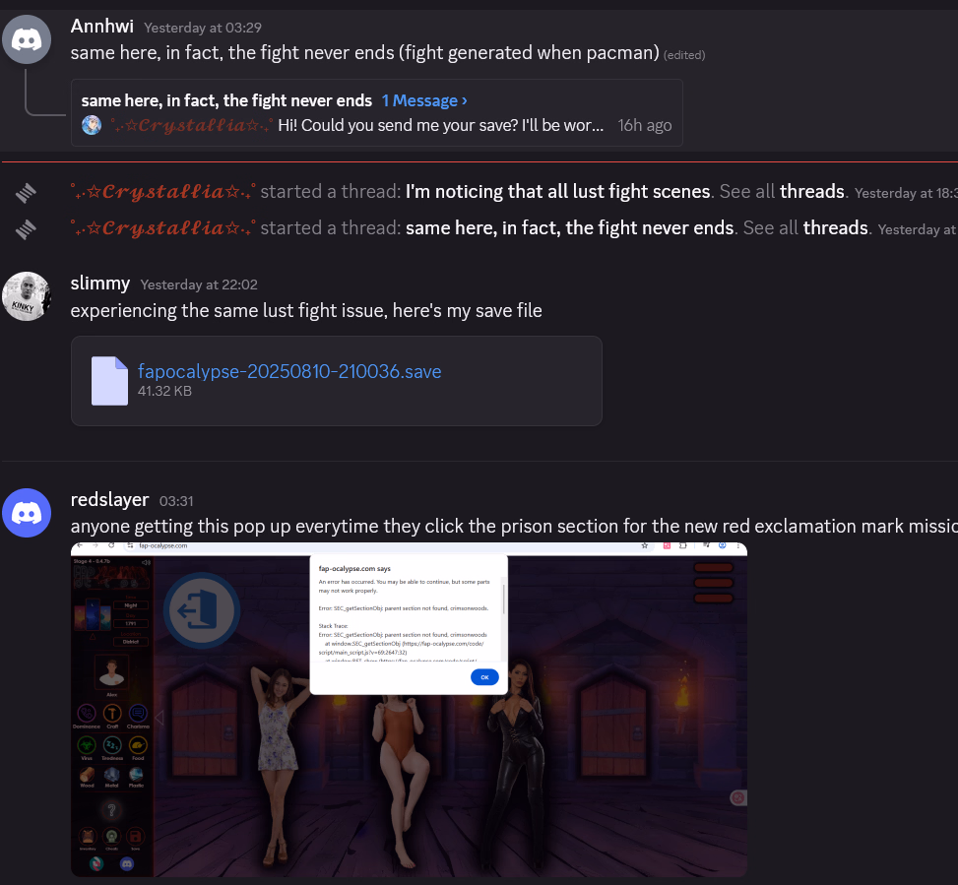Click the blue exit door icon in the screenshot

(202, 610)
